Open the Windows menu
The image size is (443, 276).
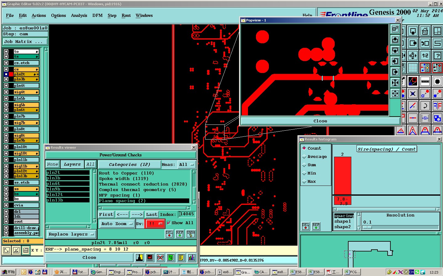[x=144, y=15]
